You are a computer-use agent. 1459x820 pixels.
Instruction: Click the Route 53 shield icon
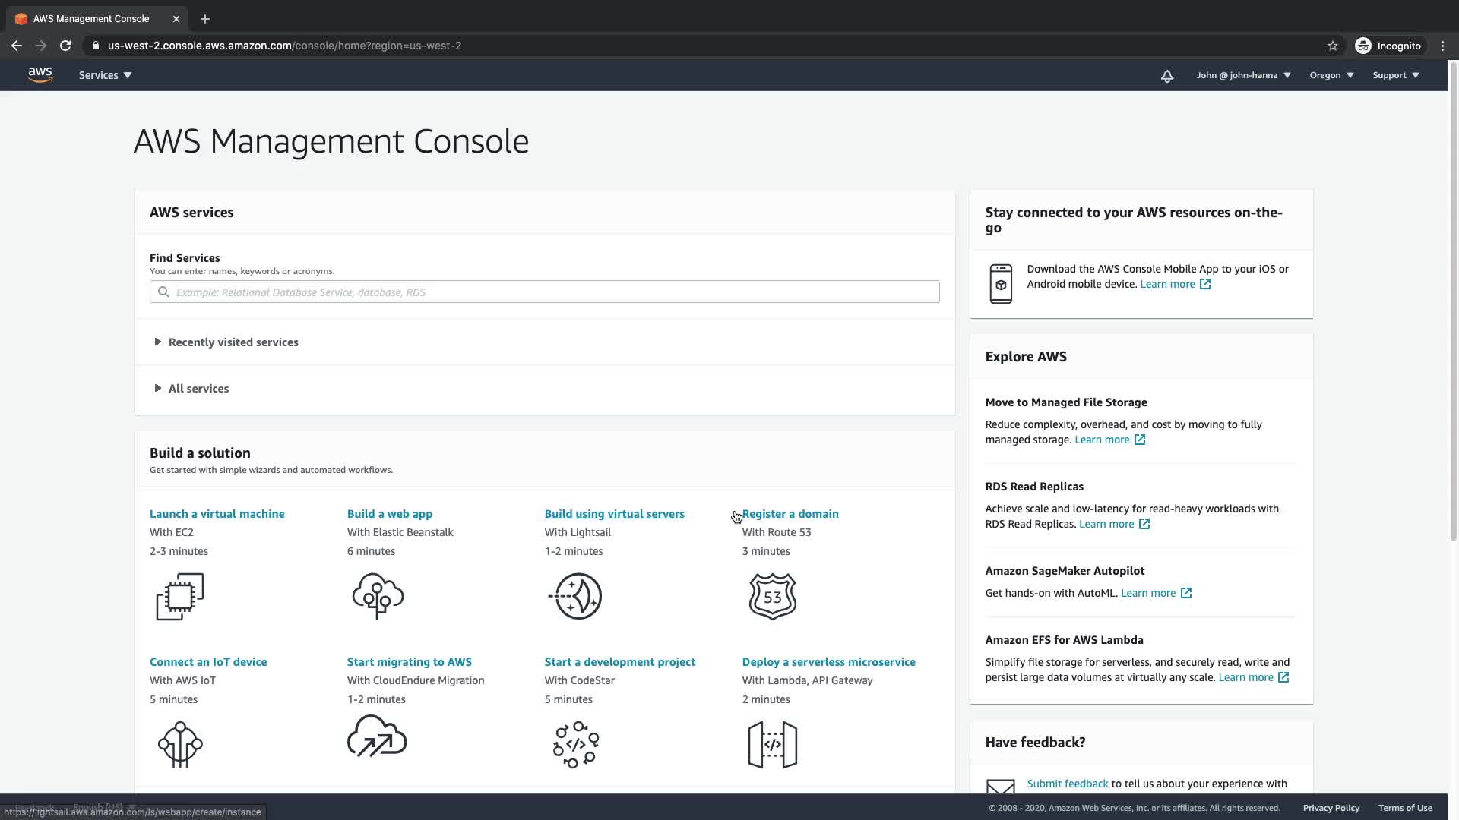point(772,596)
